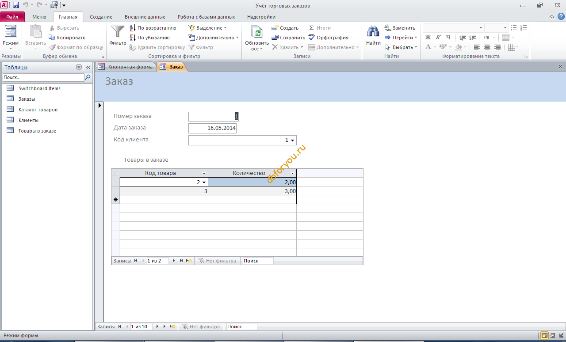The image size is (566, 342).
Task: Toggle bold Ж formatting
Action: [x=428, y=38]
